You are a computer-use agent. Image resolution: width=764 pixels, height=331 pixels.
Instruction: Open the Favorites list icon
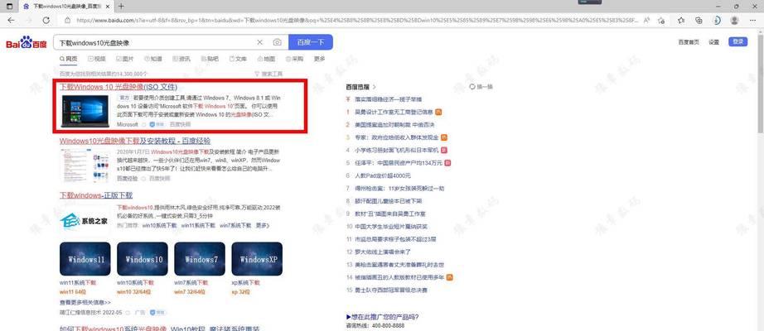pyautogui.click(x=681, y=21)
